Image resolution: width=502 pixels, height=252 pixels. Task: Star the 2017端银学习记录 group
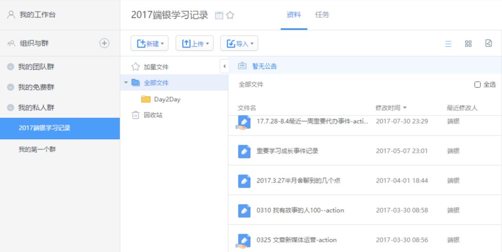[x=230, y=15]
